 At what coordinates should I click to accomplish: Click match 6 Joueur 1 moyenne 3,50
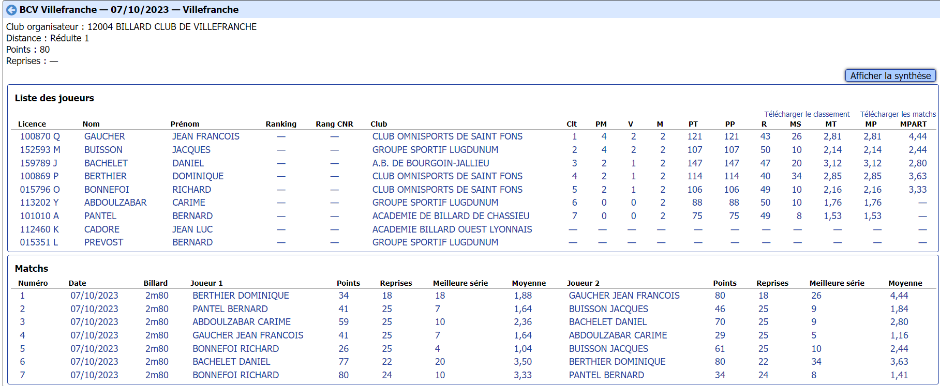523,362
